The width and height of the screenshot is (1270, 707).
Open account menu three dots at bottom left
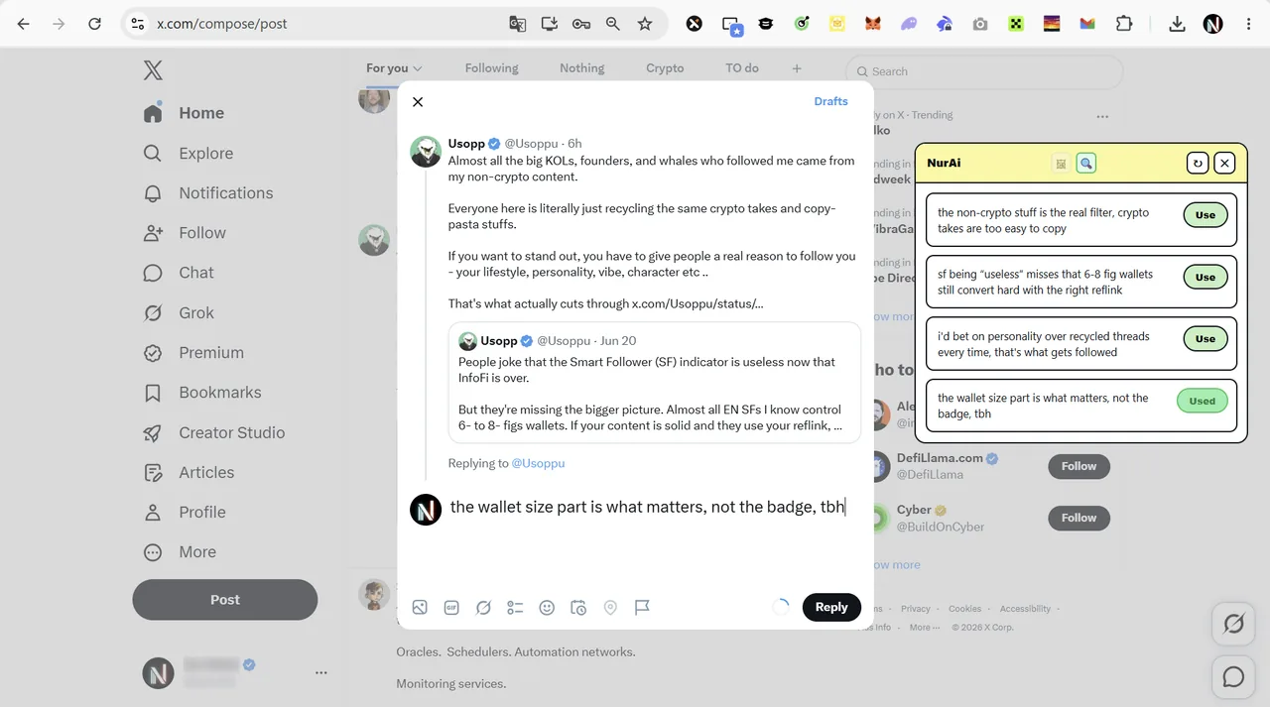click(320, 673)
